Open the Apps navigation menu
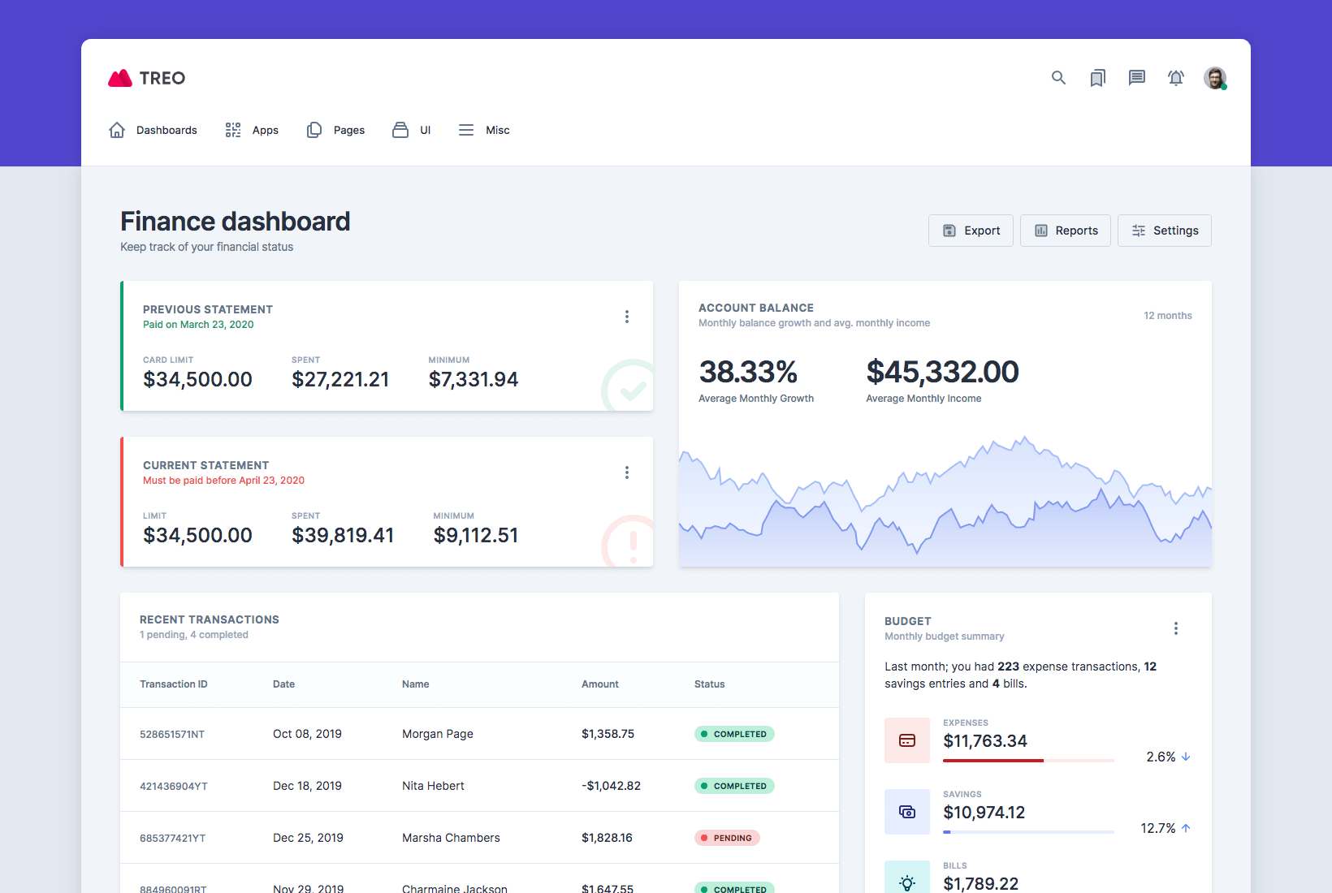This screenshot has width=1332, height=893. (252, 130)
